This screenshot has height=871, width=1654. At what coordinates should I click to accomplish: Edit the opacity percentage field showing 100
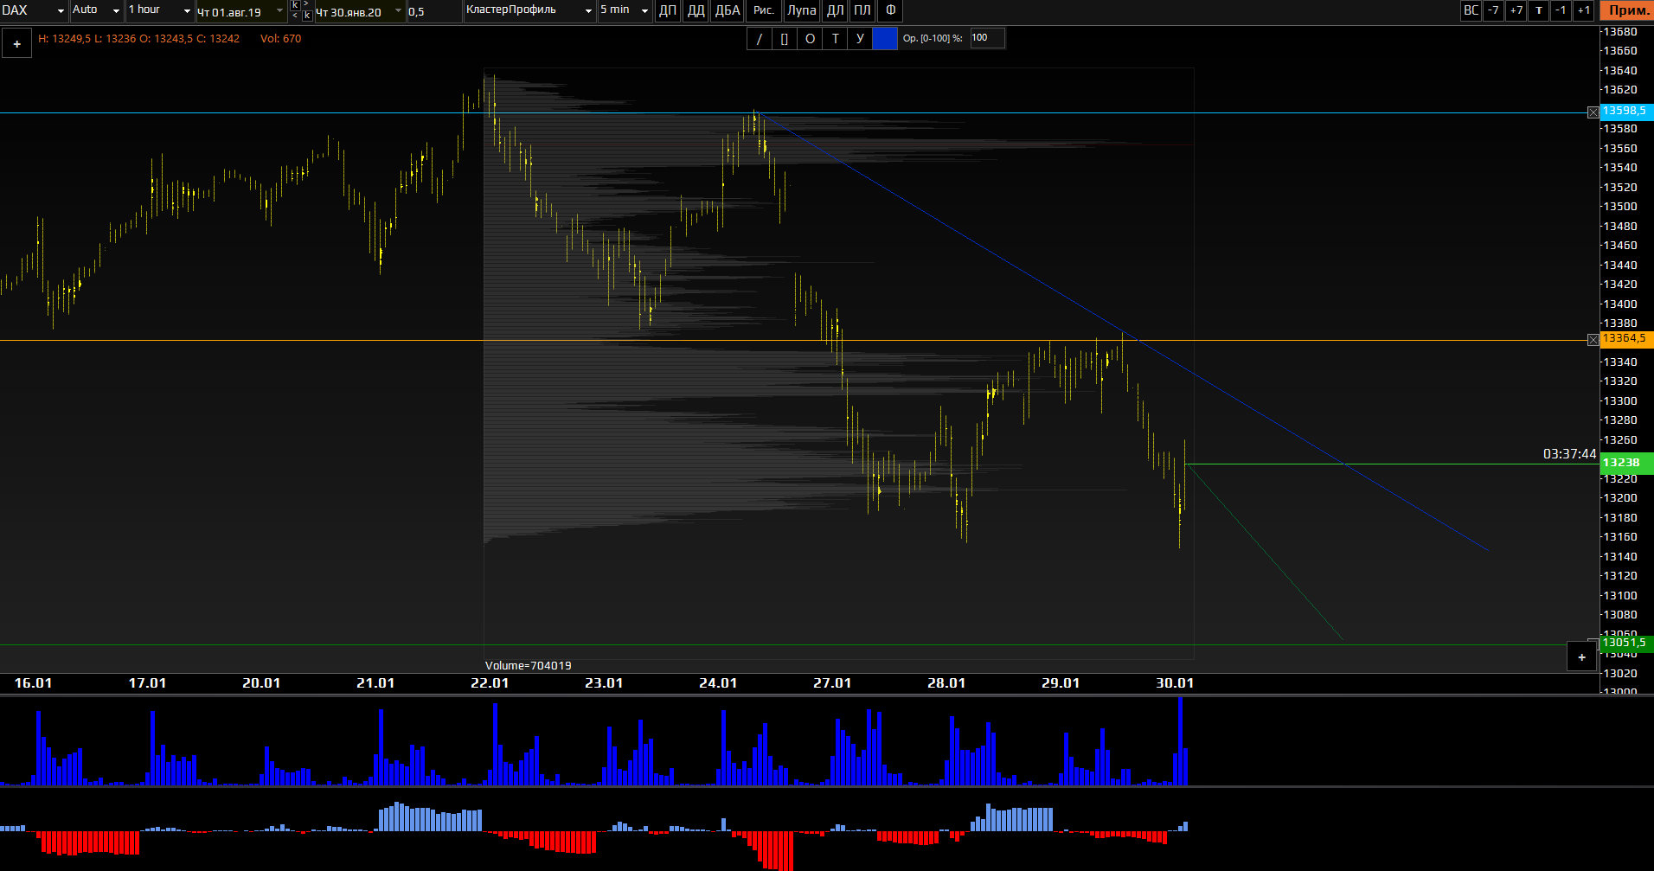pos(987,38)
